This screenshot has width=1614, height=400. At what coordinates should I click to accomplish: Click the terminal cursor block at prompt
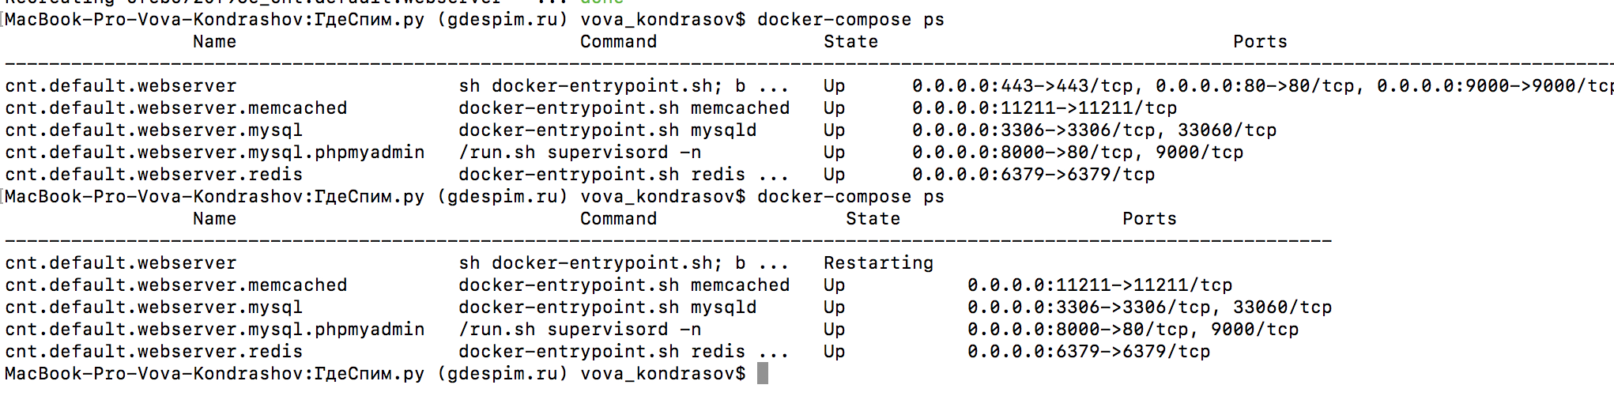[x=763, y=373]
